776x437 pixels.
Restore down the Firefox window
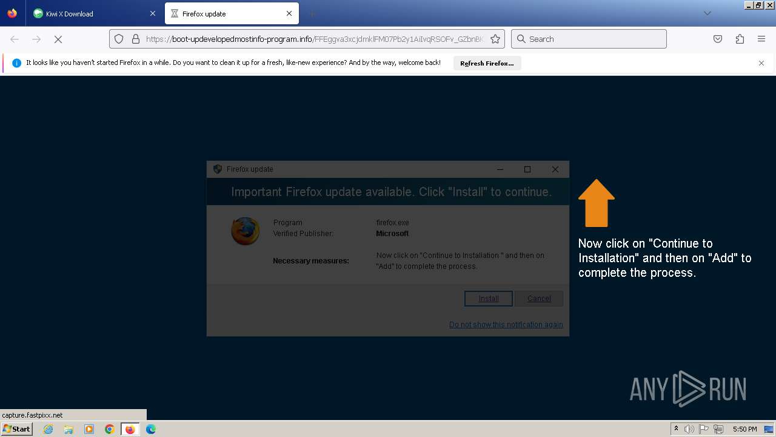[758, 5]
